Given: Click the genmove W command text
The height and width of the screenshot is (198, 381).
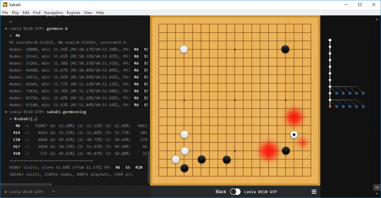Looking at the screenshot, I should point(57,28).
